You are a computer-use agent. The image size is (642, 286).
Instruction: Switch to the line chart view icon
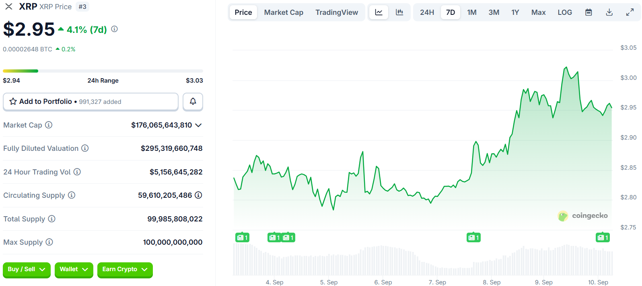tap(379, 12)
